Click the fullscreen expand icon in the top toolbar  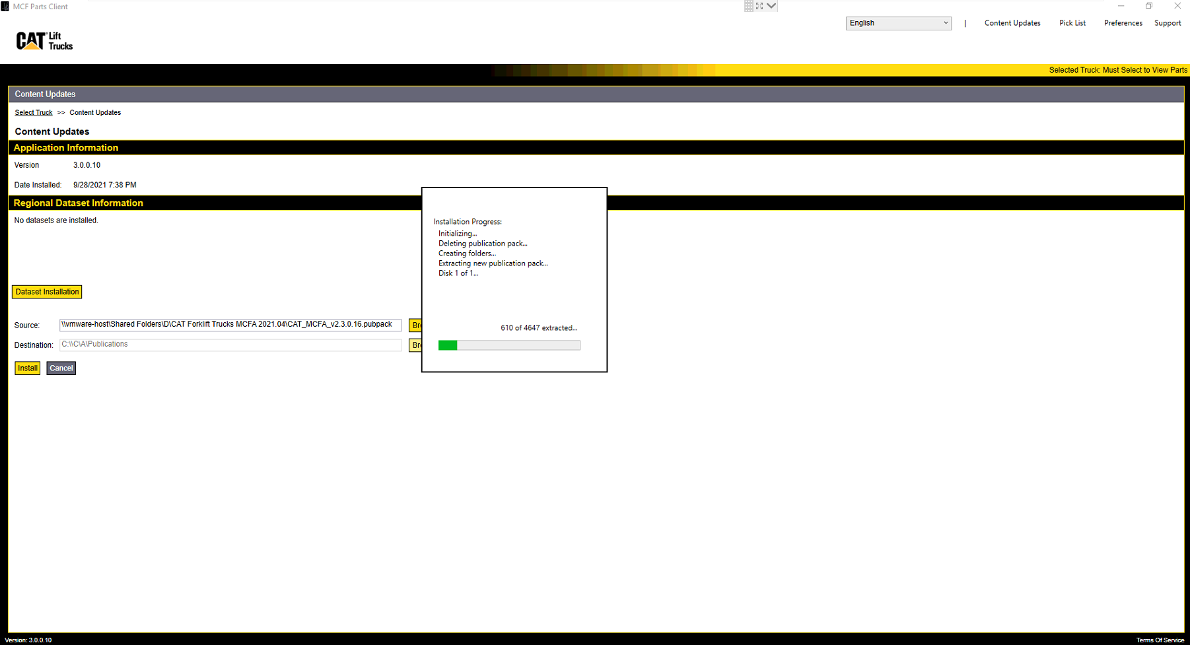pos(759,6)
